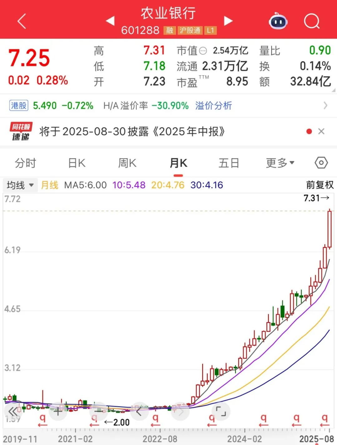Open the 更多 periods dropdown

tap(280, 163)
